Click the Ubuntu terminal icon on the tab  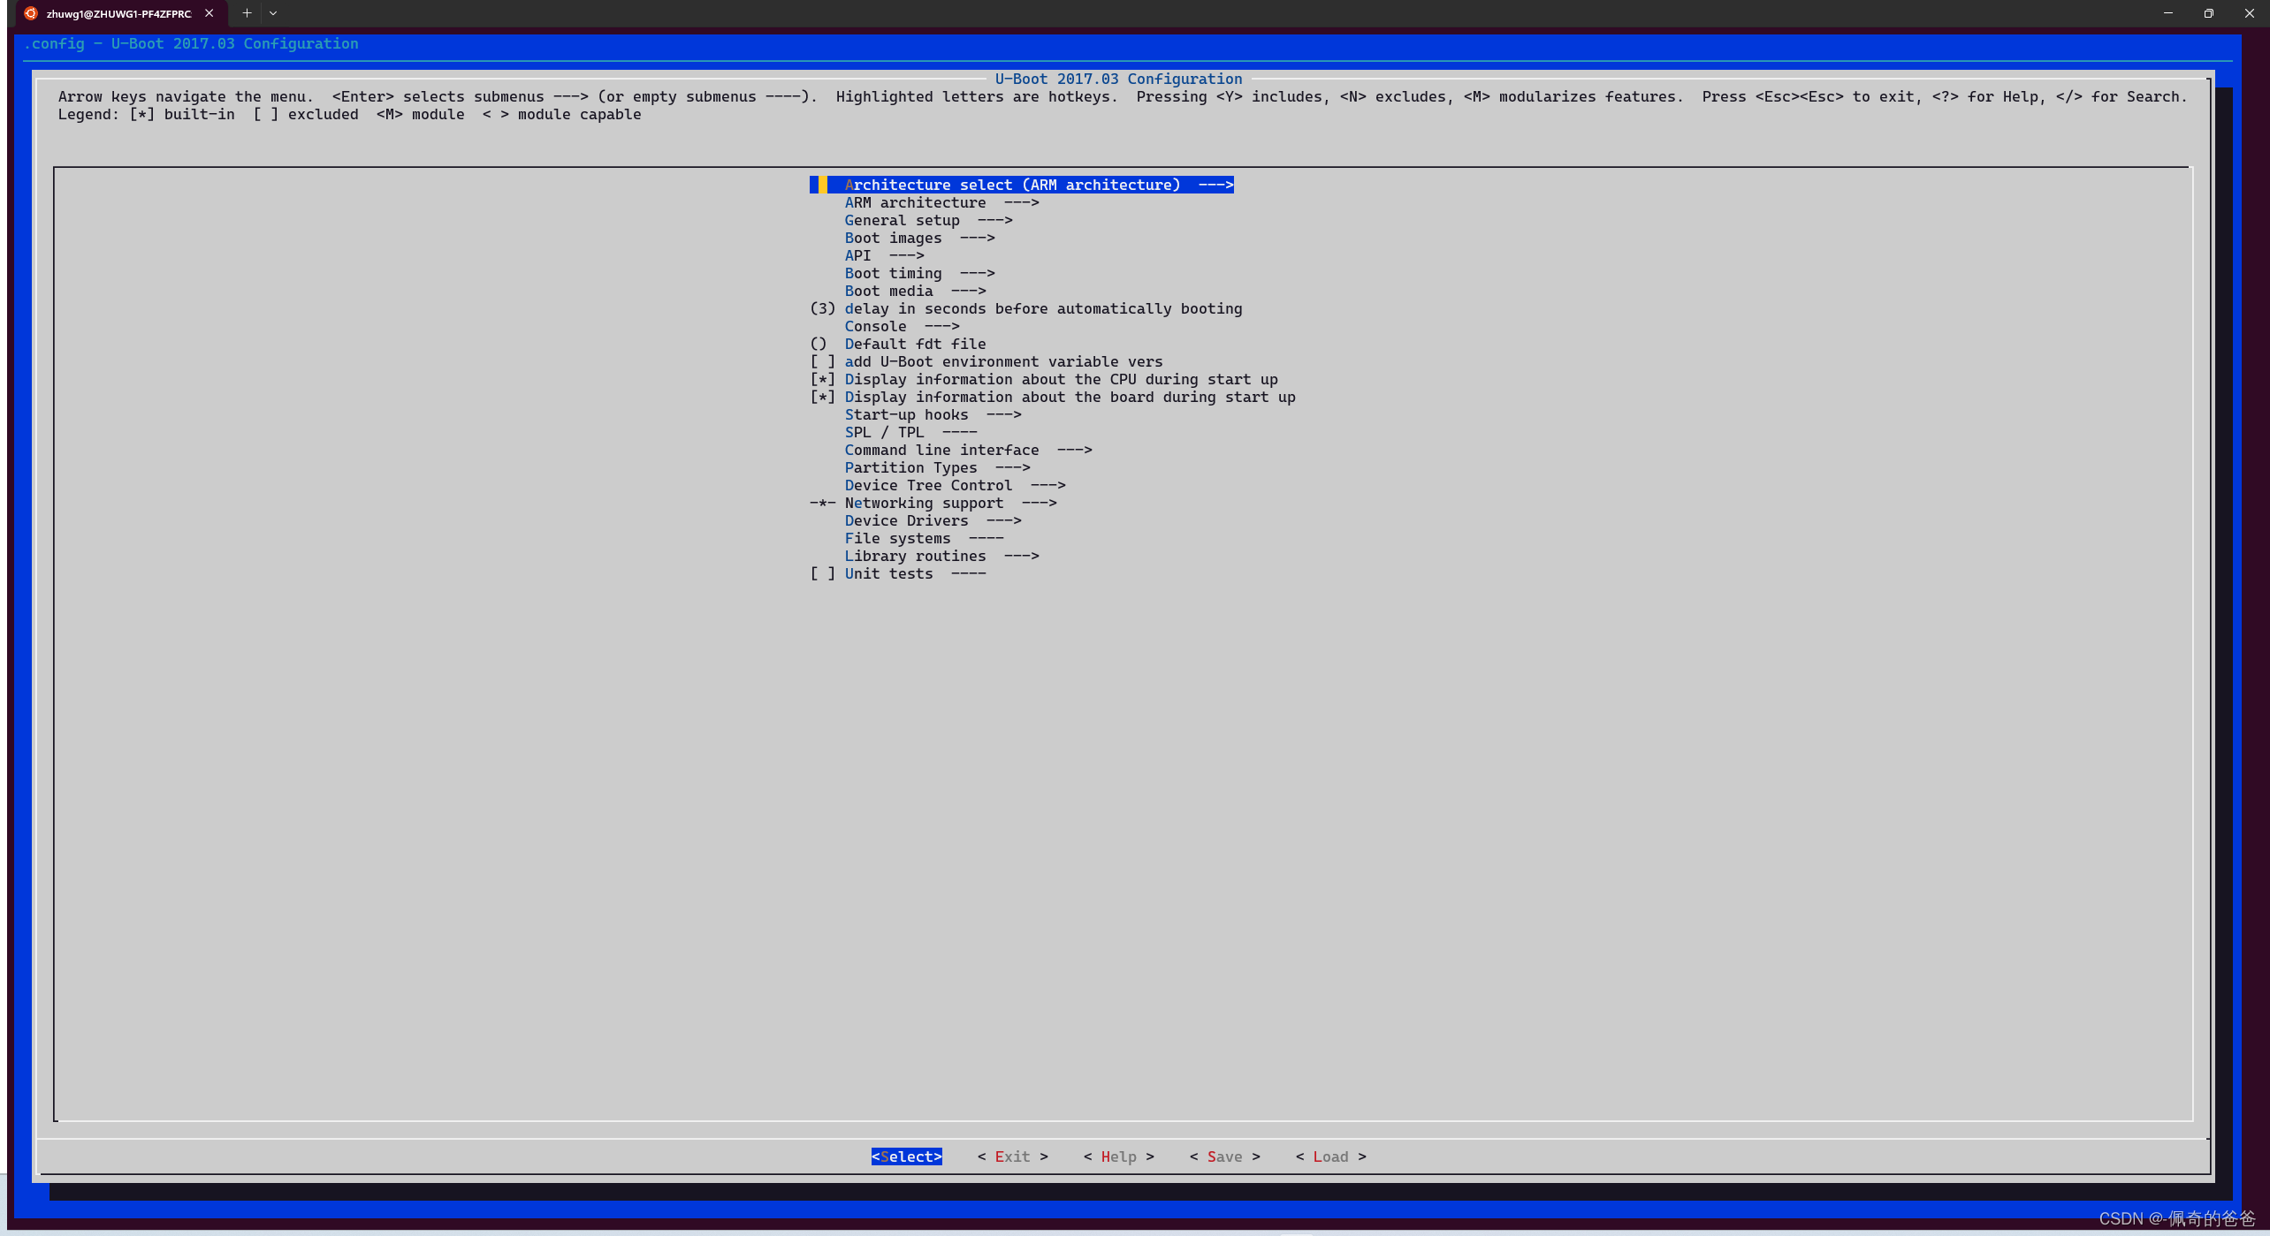click(30, 13)
